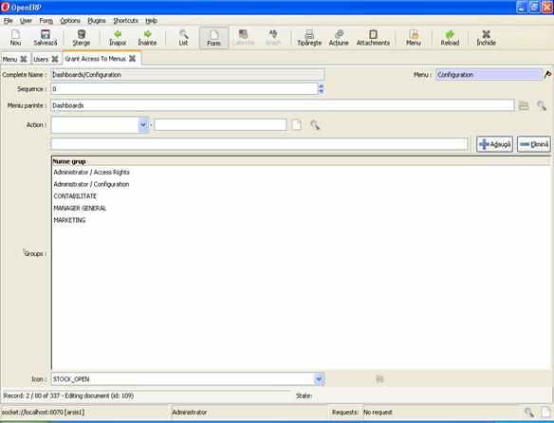Open the Options menu
The image size is (554, 423).
[x=70, y=21]
